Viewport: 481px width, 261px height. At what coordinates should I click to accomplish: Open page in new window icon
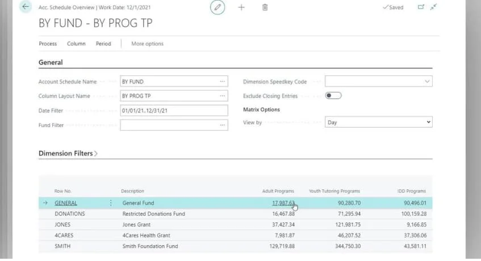tap(421, 7)
